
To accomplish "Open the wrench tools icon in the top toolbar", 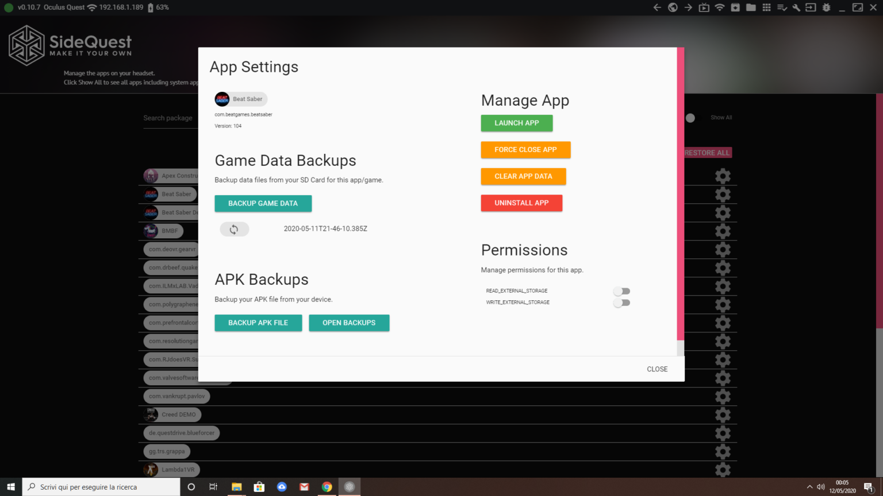I will point(796,7).
